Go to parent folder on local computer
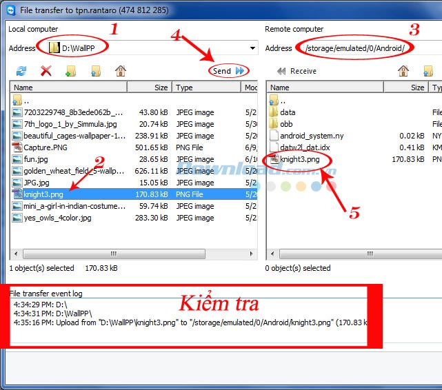This screenshot has width=442, height=390. pos(96,71)
